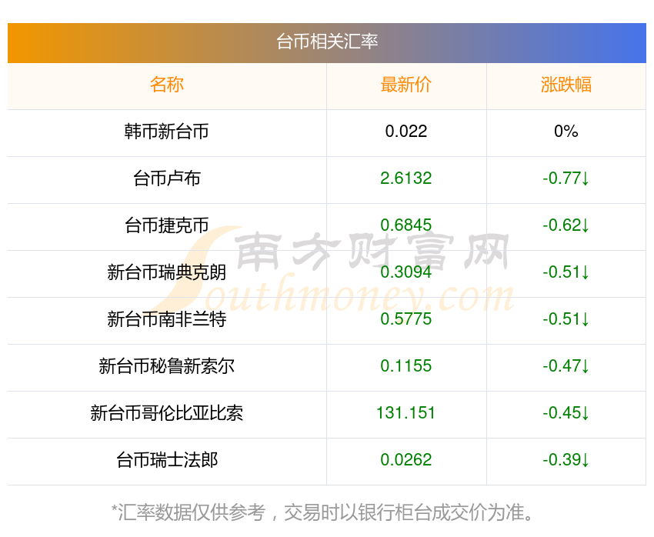The image size is (654, 537).
Task: Click the 最新价 column header
Action: click(x=405, y=85)
